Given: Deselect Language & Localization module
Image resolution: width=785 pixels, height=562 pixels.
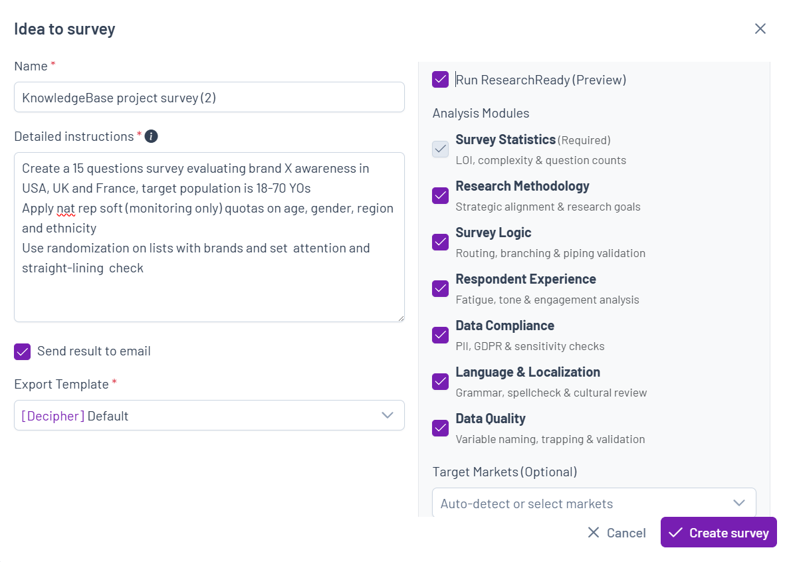Looking at the screenshot, I should (x=441, y=382).
